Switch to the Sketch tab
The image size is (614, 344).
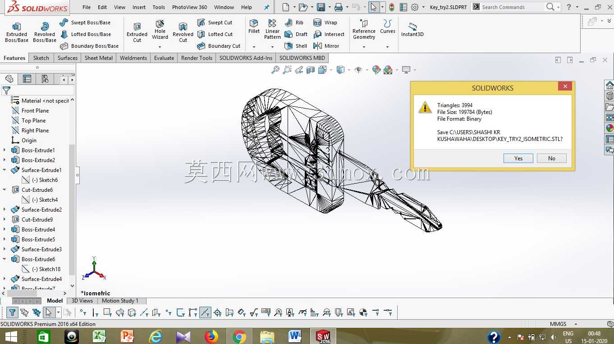pyautogui.click(x=41, y=58)
